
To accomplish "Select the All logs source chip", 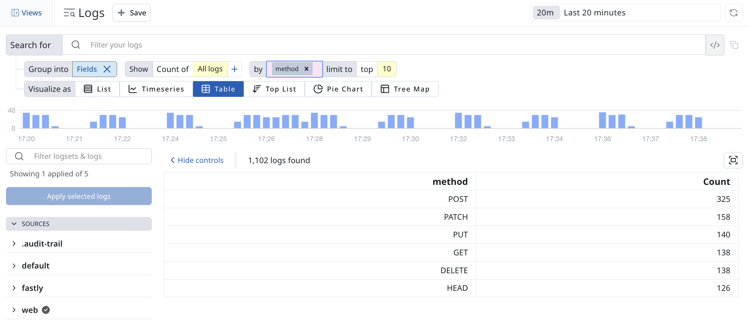I will coord(210,69).
